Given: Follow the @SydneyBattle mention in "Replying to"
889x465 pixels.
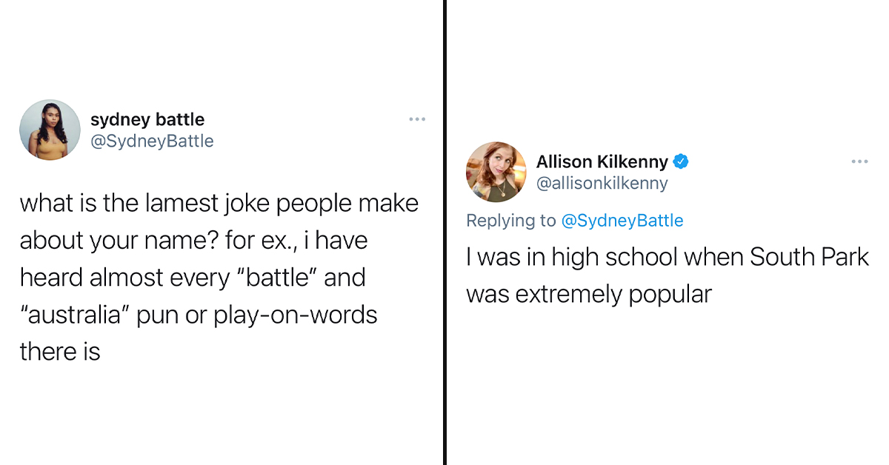Looking at the screenshot, I should click(622, 220).
